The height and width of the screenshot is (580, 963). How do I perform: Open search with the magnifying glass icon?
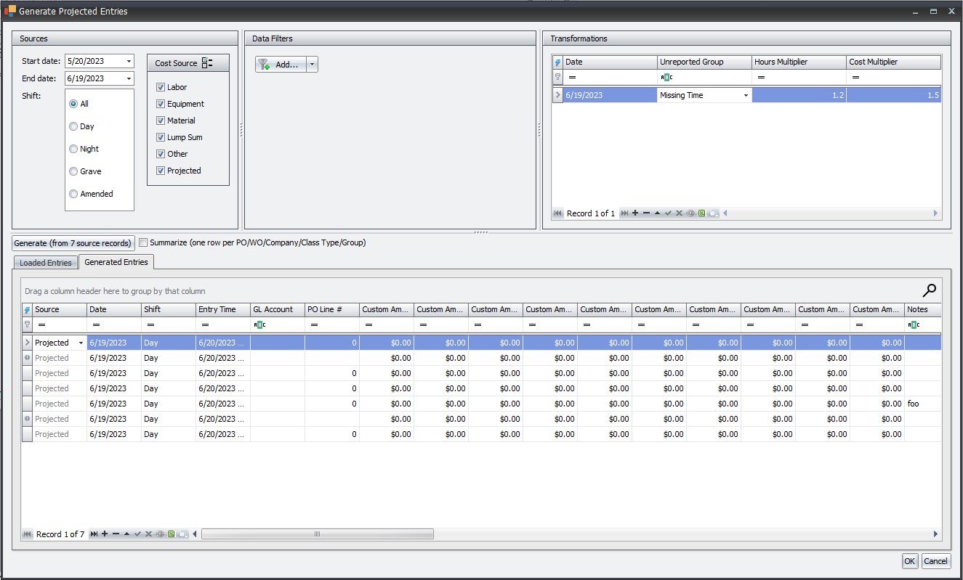(x=929, y=290)
